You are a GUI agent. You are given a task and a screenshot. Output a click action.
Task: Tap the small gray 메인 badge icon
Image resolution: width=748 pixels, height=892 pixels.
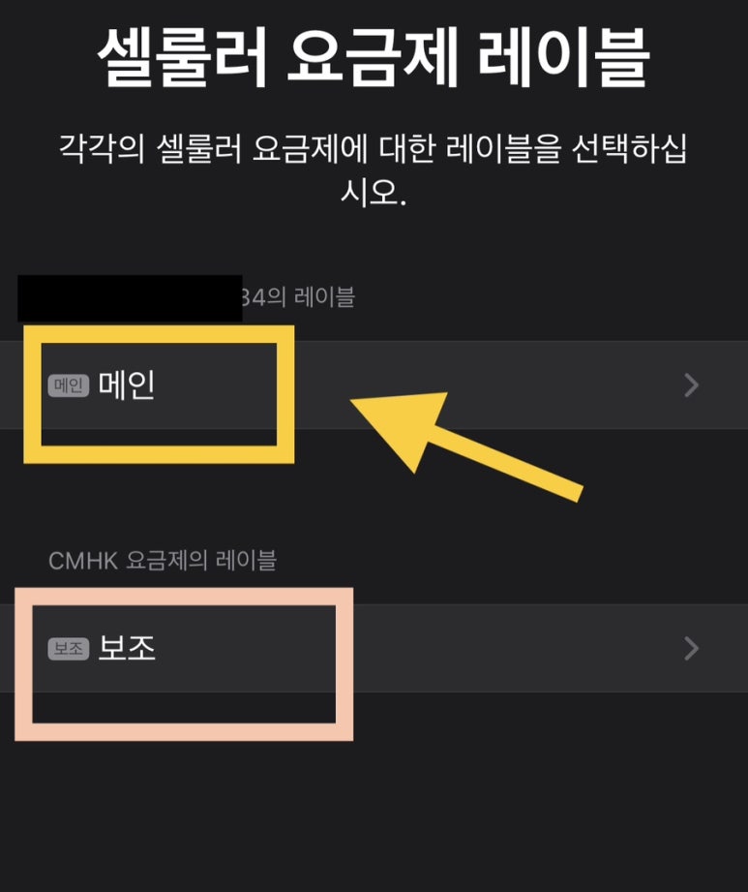point(68,385)
